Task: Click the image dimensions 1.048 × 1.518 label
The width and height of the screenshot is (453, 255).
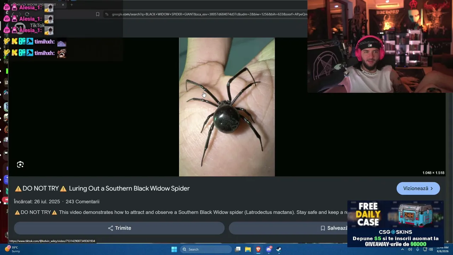Action: tap(433, 173)
